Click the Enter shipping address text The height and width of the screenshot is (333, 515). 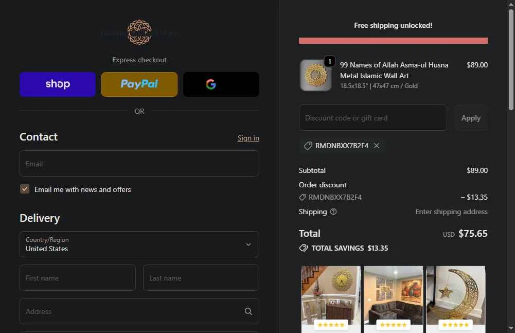[x=451, y=212]
